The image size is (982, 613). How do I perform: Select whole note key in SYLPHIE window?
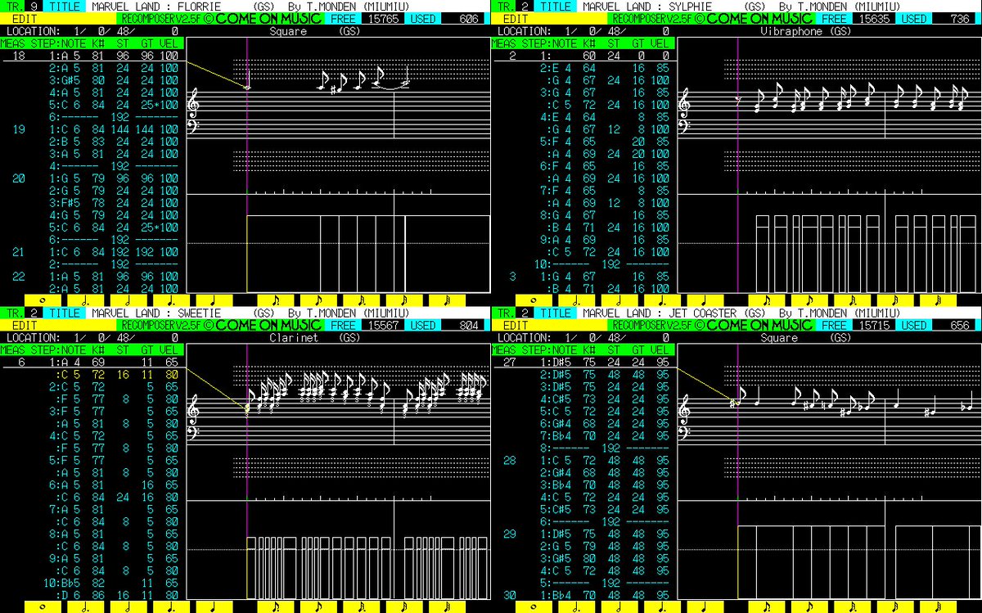tap(533, 300)
